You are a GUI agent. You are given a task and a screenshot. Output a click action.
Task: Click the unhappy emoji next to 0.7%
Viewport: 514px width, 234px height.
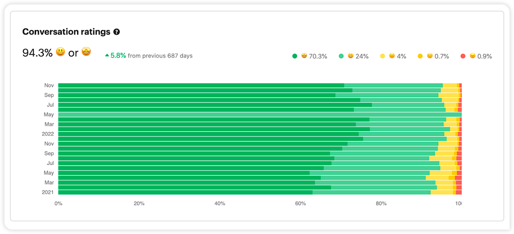[430, 56]
